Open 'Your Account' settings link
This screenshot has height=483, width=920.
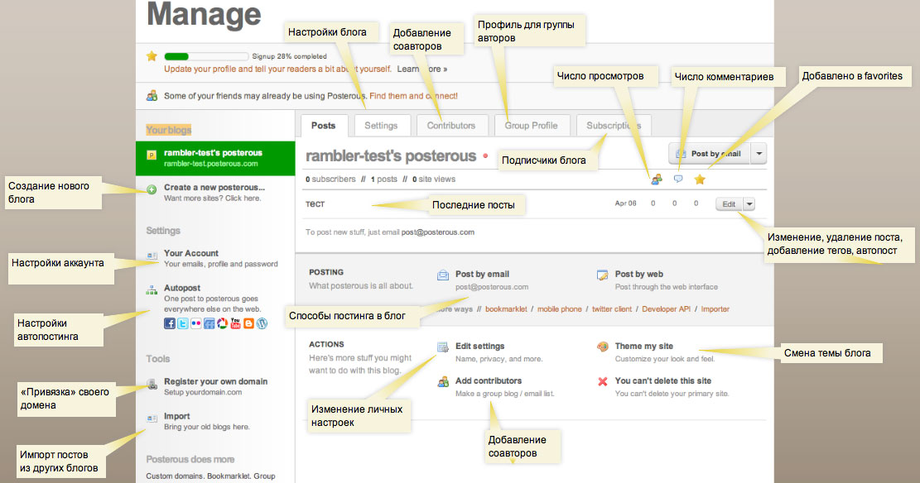(x=191, y=253)
